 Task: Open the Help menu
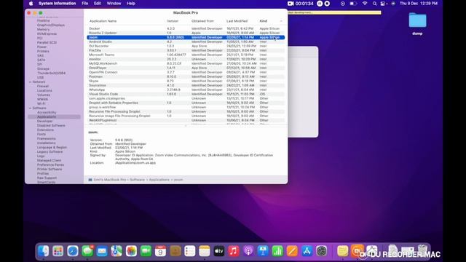pyautogui.click(x=131, y=4)
